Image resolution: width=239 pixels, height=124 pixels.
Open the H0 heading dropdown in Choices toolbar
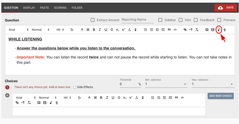point(67,98)
